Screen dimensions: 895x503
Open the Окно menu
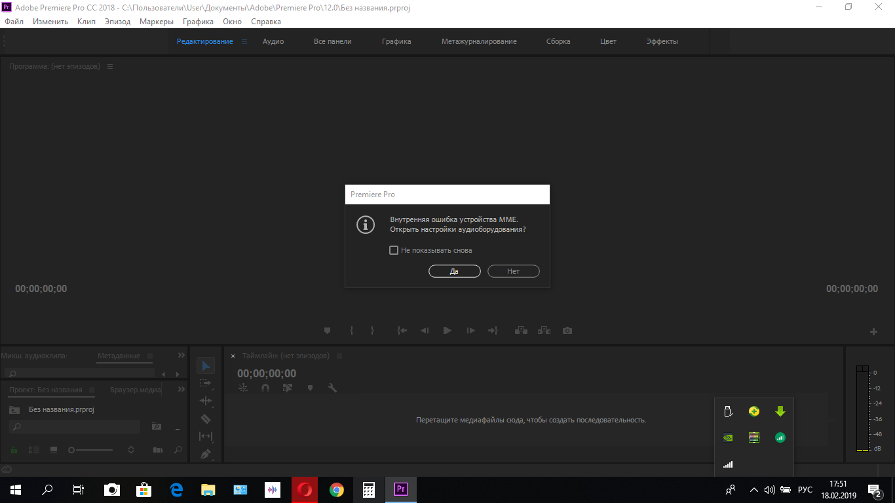(x=233, y=22)
